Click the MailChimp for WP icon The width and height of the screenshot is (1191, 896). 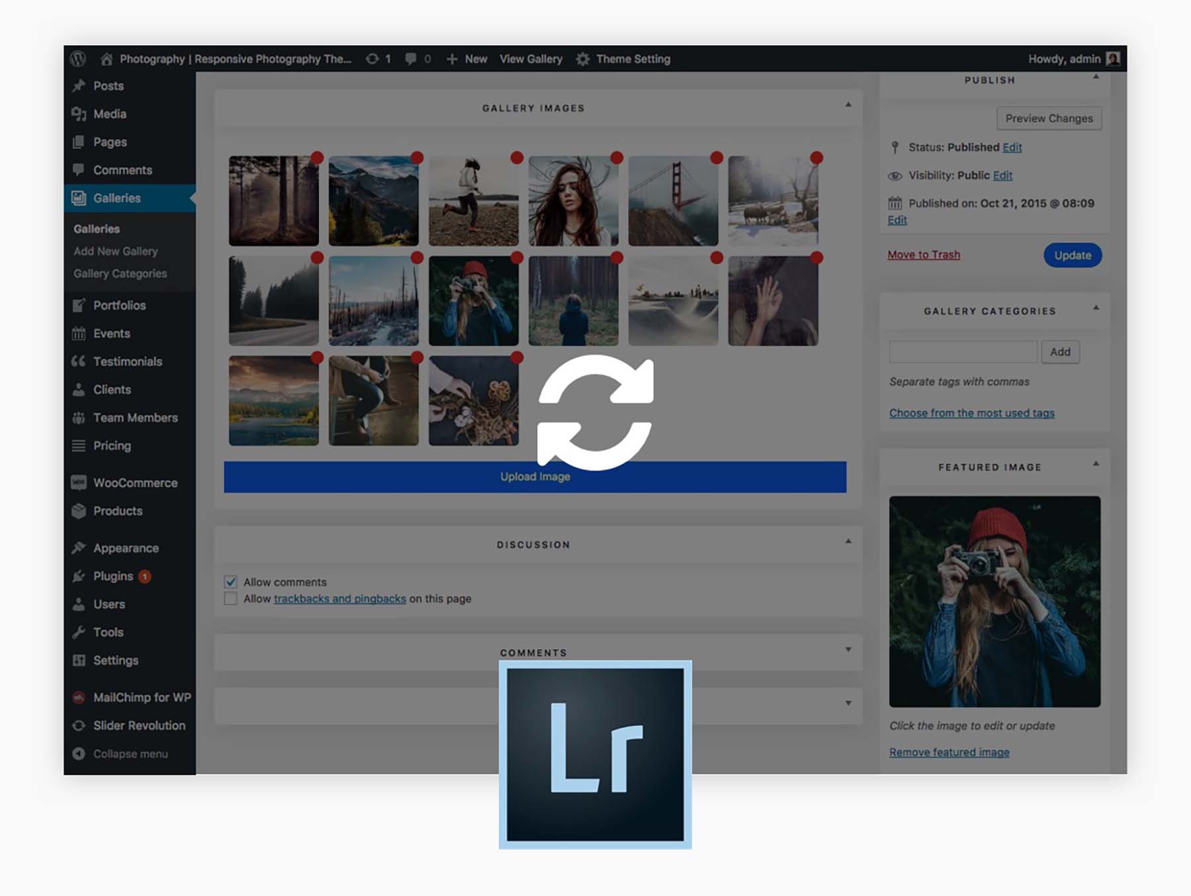pos(79,697)
